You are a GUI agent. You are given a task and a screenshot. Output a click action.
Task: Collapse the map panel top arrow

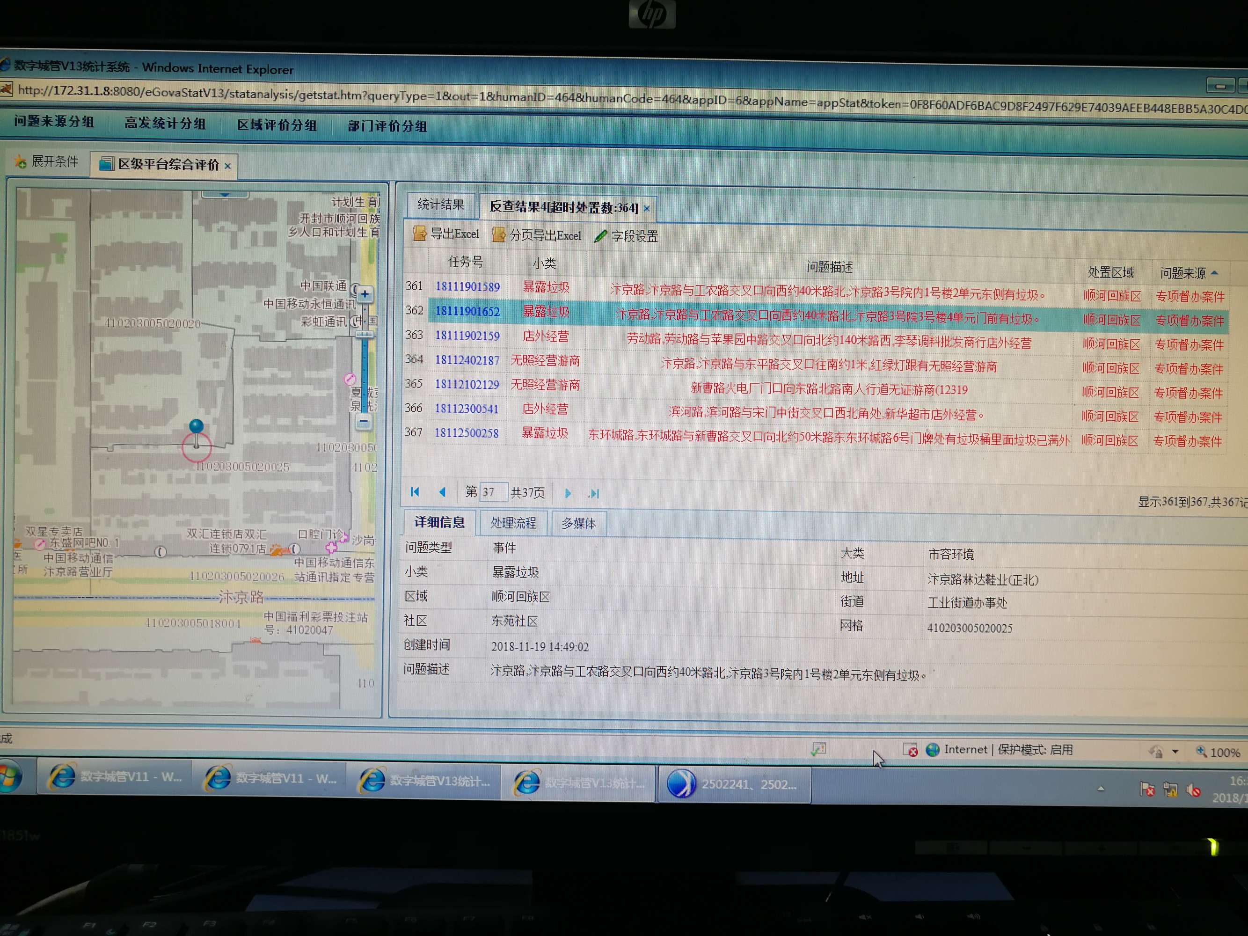(x=225, y=194)
